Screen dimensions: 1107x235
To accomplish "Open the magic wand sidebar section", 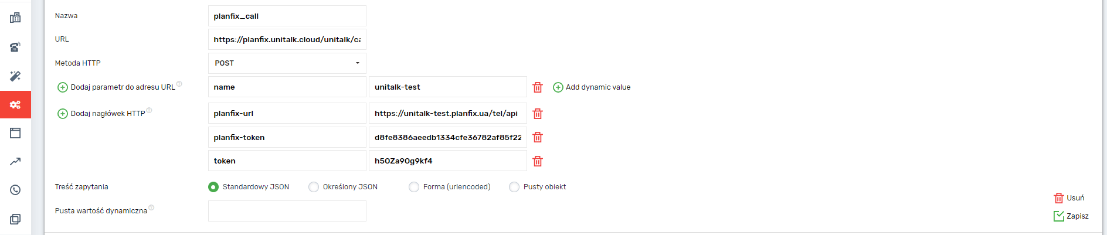I will coord(15,76).
